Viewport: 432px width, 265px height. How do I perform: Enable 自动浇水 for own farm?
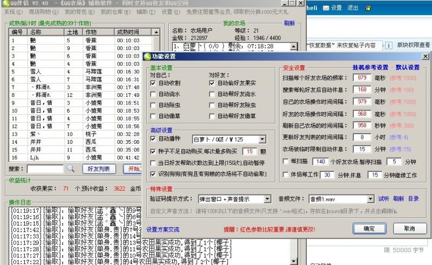[153, 94]
